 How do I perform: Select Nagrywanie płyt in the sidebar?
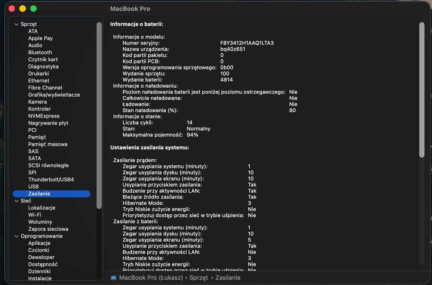tap(48, 123)
